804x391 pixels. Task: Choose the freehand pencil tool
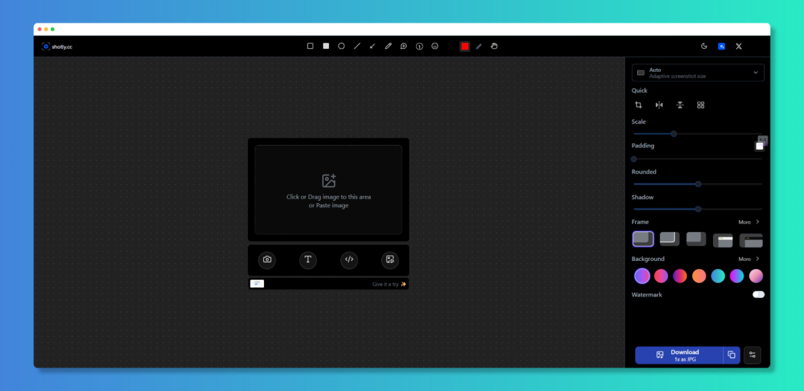pyautogui.click(x=388, y=46)
